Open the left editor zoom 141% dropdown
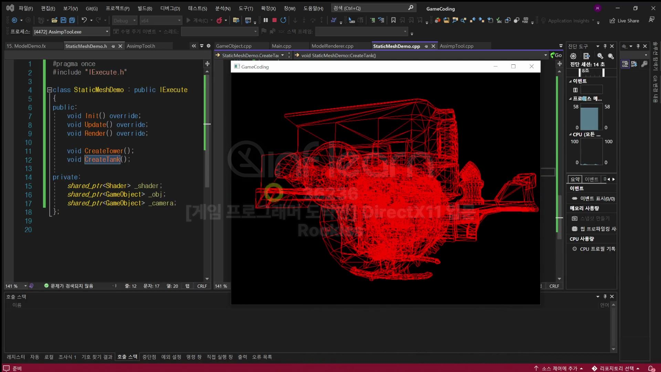Screen dimensions: 661x372 click(25, 286)
